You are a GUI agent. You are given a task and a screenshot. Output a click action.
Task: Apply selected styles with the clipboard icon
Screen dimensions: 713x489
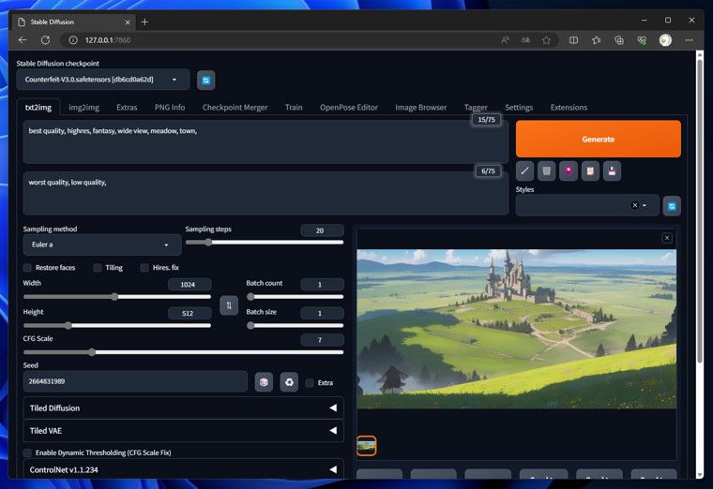click(x=590, y=171)
